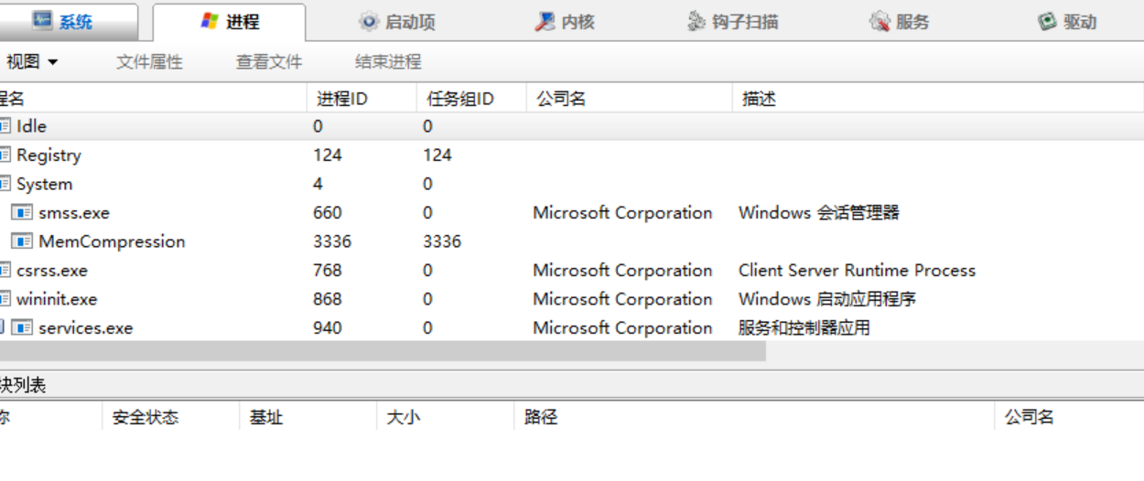The height and width of the screenshot is (481, 1144).
Task: Select the csrss.exe process row
Action: coord(572,271)
